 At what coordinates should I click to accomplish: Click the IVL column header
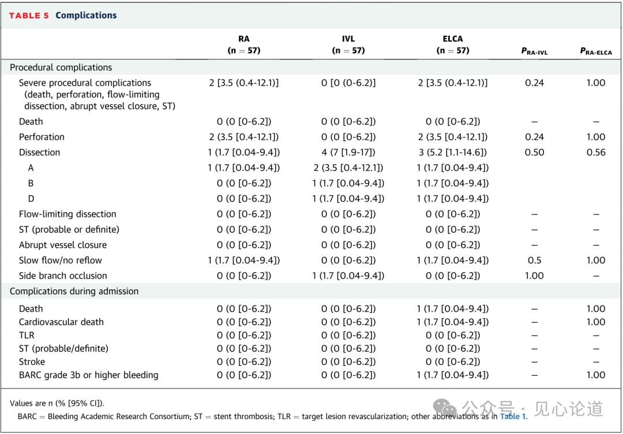pyautogui.click(x=348, y=44)
